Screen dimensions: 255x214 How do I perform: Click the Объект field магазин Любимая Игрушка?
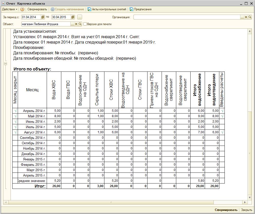coord(46,24)
